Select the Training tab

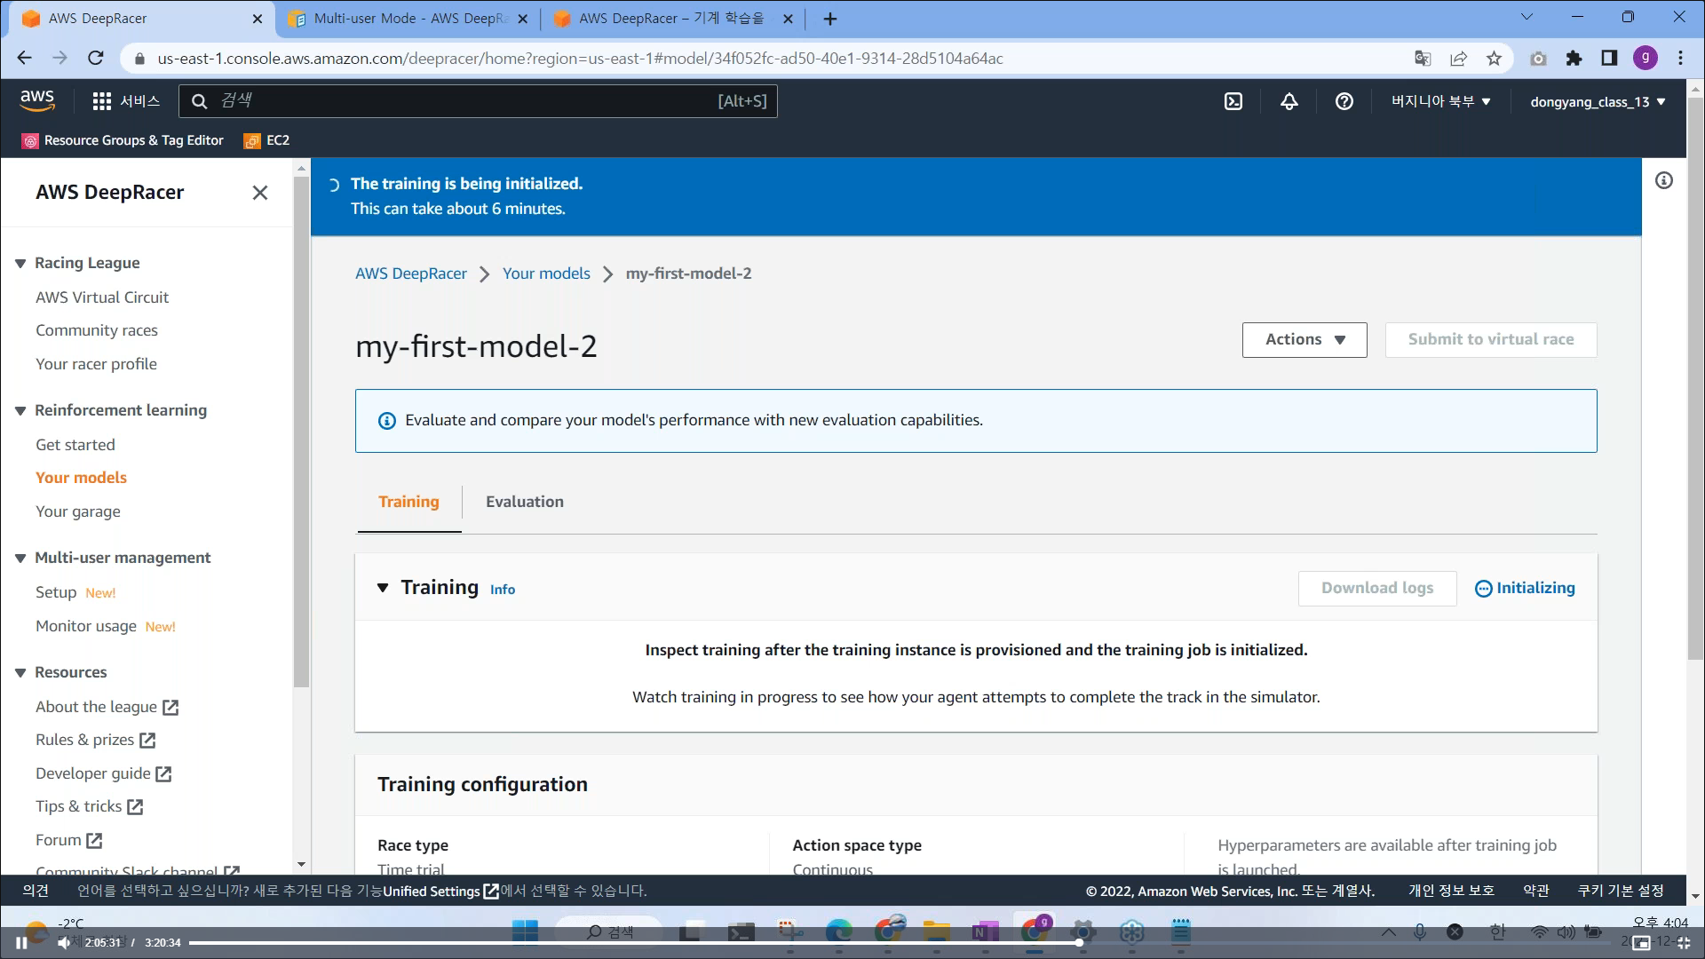(408, 502)
